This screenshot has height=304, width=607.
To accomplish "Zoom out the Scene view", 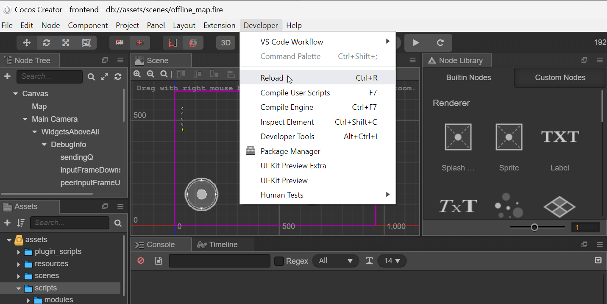I will 150,74.
